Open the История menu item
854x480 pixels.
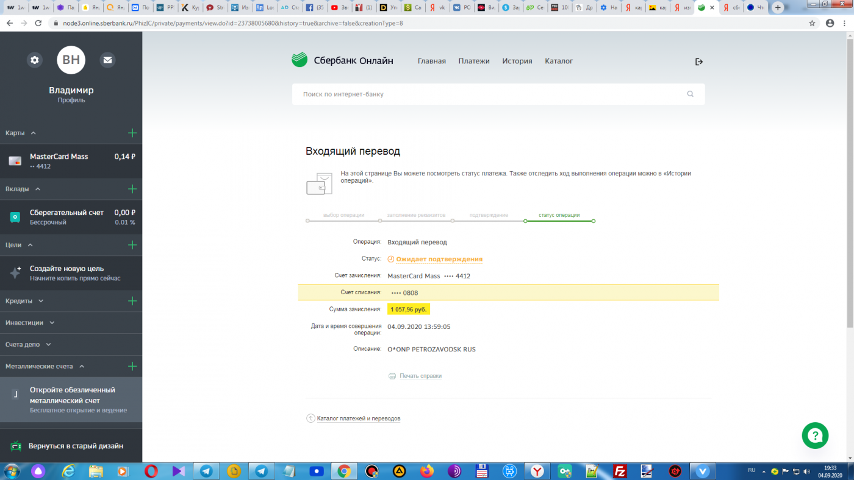pyautogui.click(x=517, y=61)
